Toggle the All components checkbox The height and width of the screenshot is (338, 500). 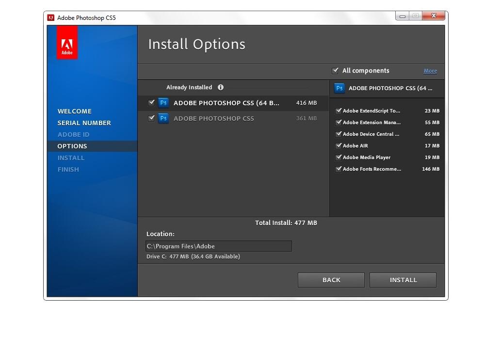335,71
